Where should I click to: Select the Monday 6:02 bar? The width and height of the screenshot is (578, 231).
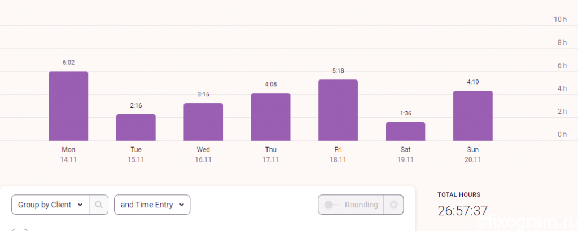[x=68, y=106]
